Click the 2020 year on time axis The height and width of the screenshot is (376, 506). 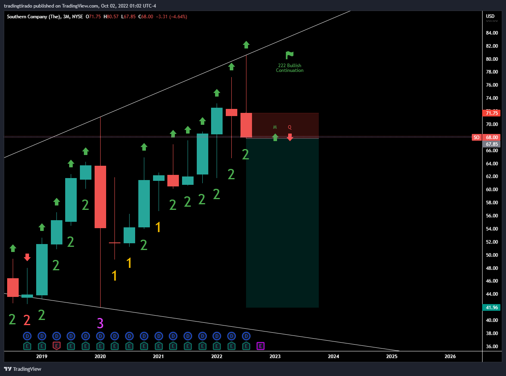(x=100, y=357)
